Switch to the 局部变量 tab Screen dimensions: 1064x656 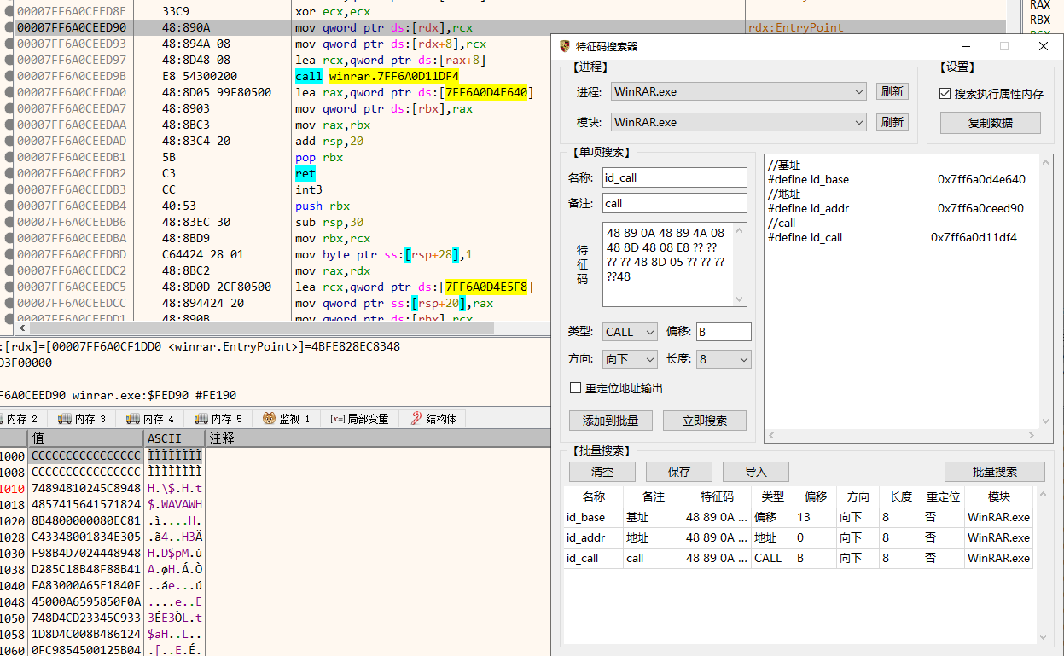tap(359, 419)
